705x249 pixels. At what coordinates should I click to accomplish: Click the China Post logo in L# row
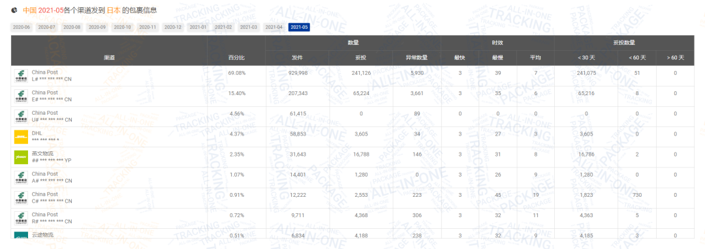(21, 76)
